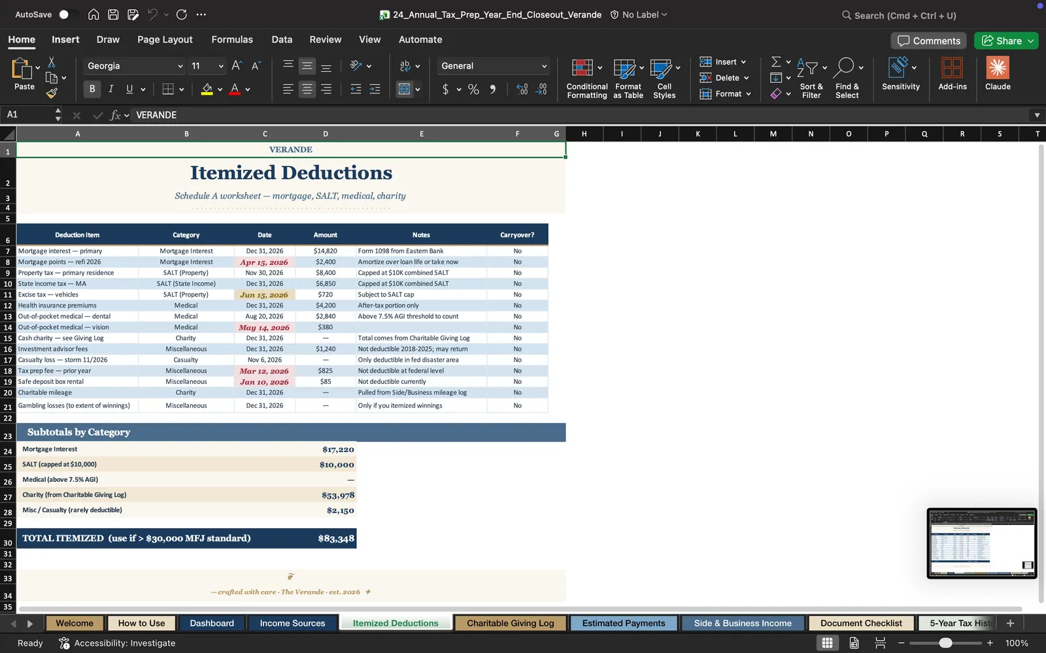1046x653 pixels.
Task: Cut selection with the scissors icon
Action: pyautogui.click(x=52, y=62)
